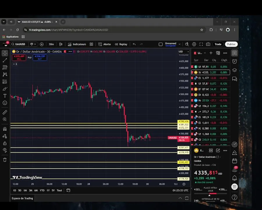This screenshot has height=210, width=262.
Task: Open notifications bell icon
Action: click(234, 178)
